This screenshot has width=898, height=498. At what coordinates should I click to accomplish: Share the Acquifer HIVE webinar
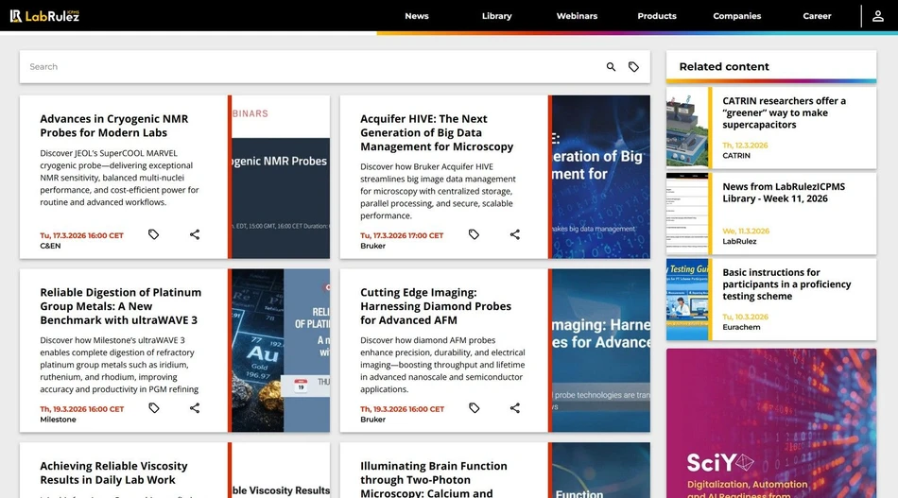pos(515,234)
